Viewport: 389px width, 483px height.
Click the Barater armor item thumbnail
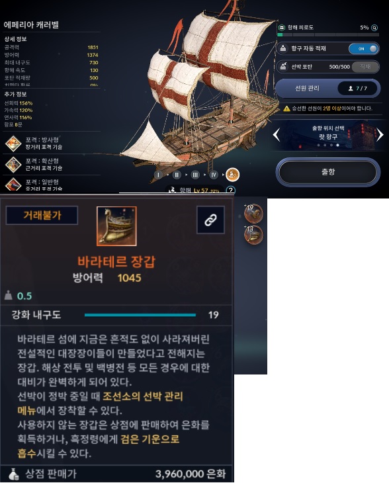(x=116, y=226)
